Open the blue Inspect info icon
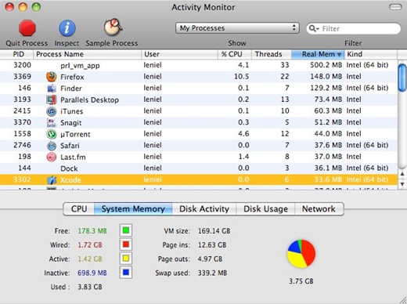 [67, 28]
